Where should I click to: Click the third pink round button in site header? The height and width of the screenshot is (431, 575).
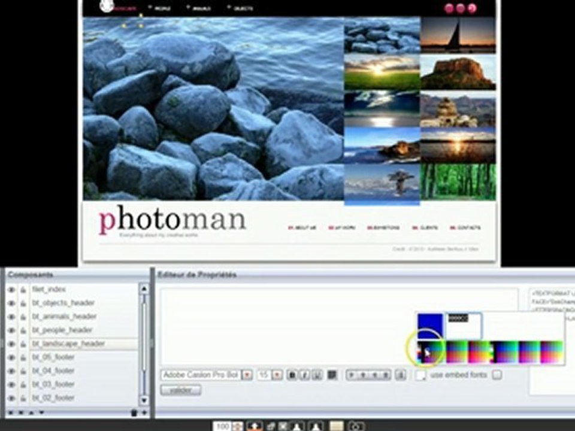click(473, 8)
